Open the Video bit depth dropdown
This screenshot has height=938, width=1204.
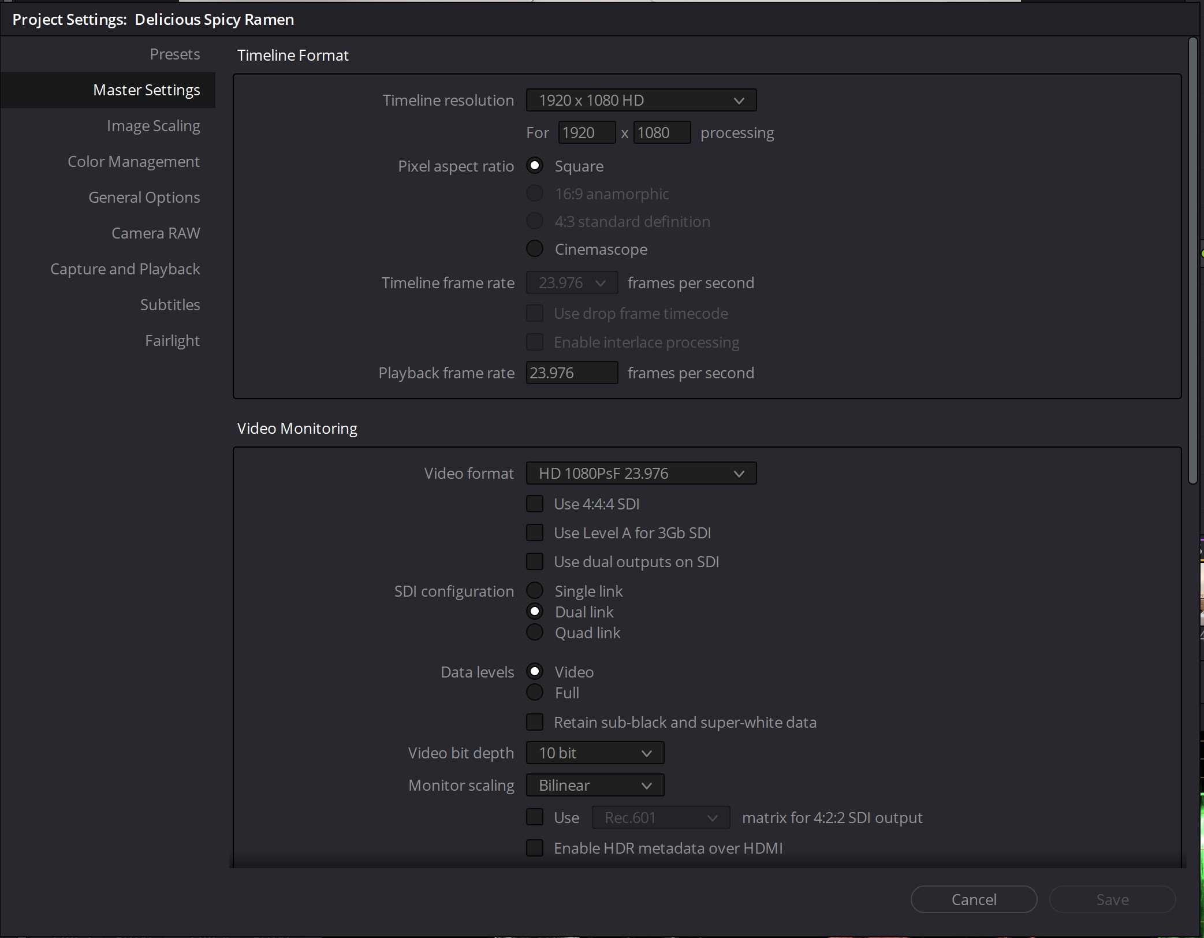click(594, 753)
